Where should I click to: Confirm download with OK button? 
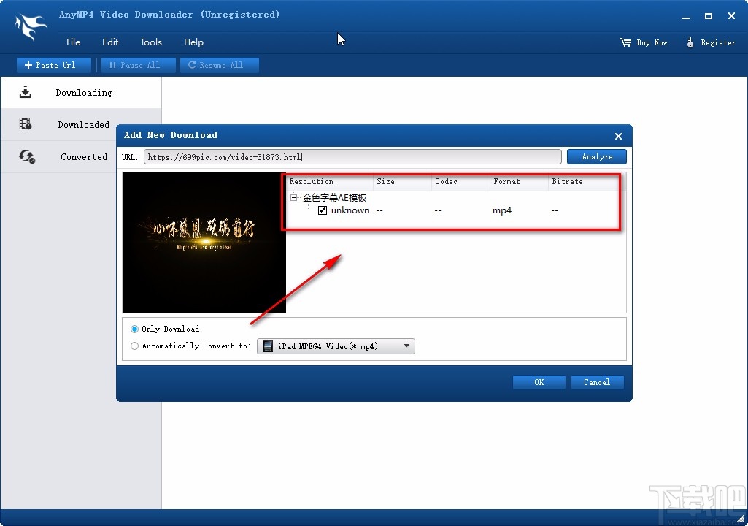click(x=539, y=381)
